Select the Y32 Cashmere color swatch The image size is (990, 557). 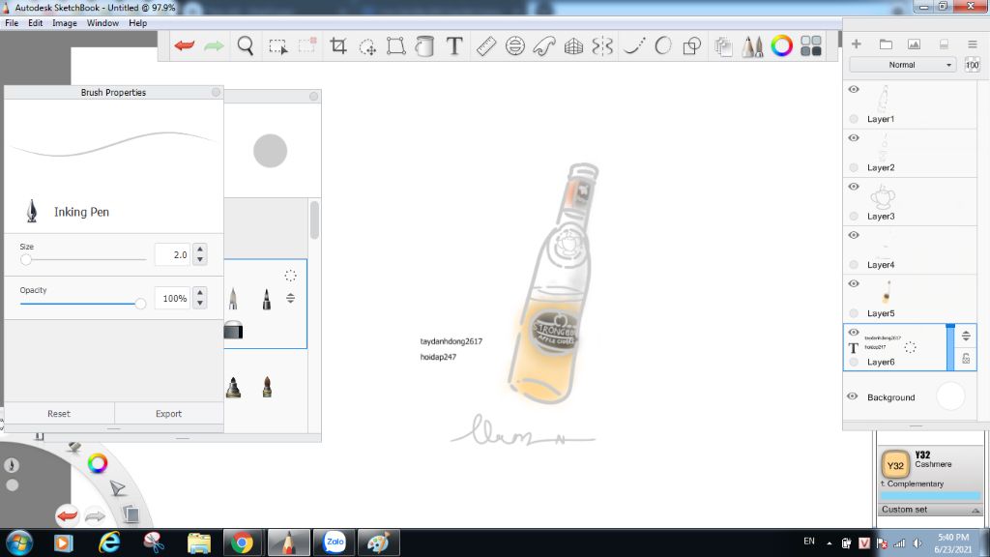(x=895, y=465)
